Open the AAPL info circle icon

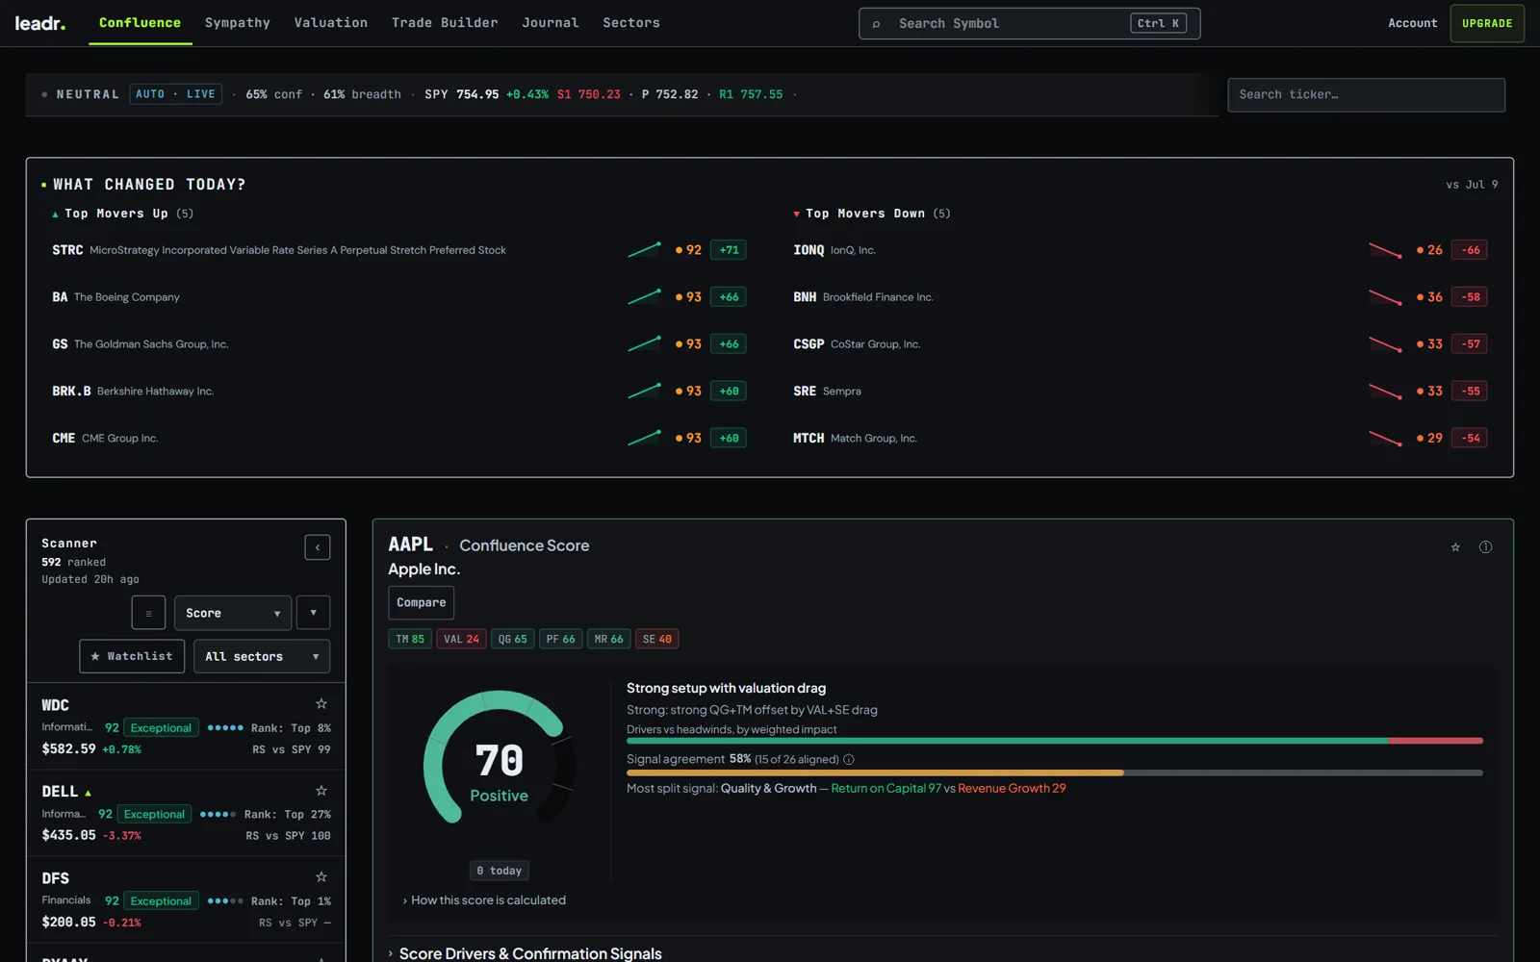[x=1486, y=547]
